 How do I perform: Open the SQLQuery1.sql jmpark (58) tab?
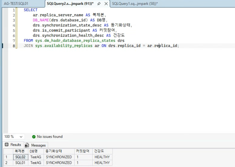tap(135, 4)
